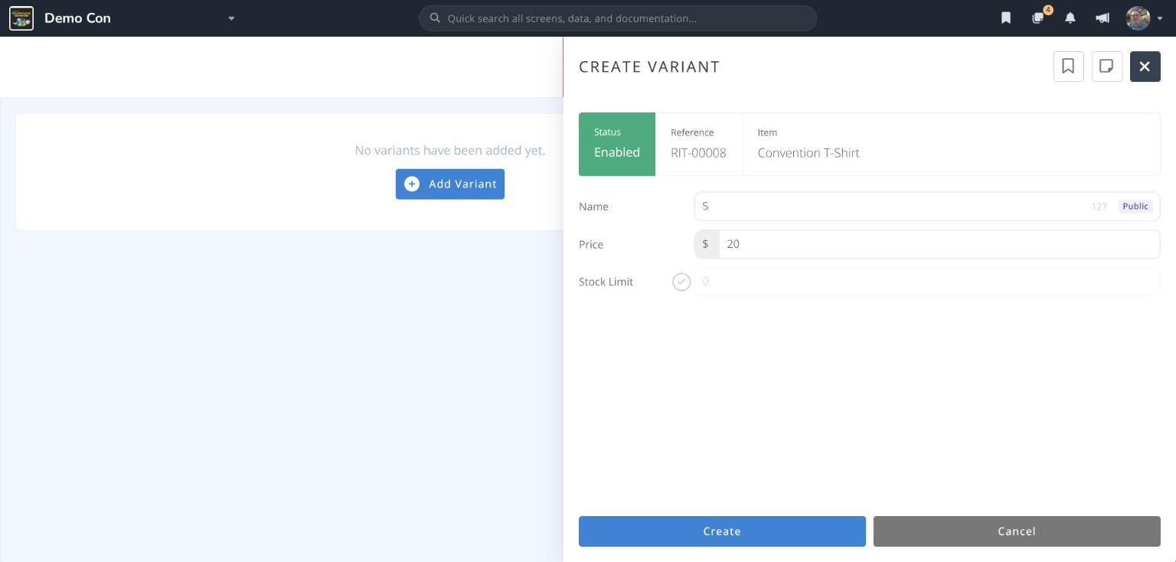Open the notifications bell
Screen dimensions: 1176x562
click(x=1070, y=18)
